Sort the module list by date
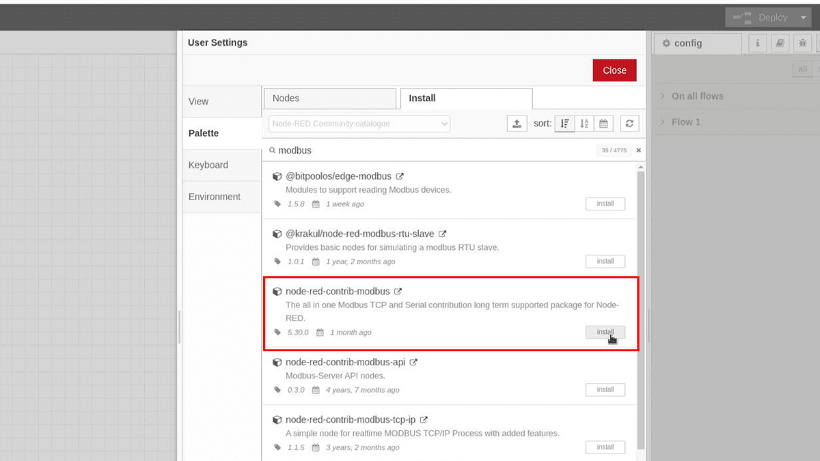This screenshot has width=820, height=461. 603,124
